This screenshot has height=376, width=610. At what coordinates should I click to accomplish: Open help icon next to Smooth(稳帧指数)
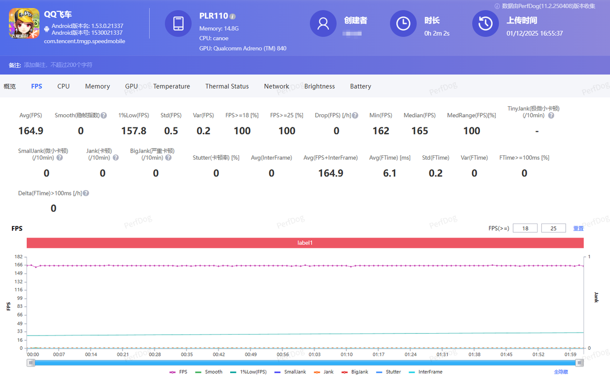point(104,115)
